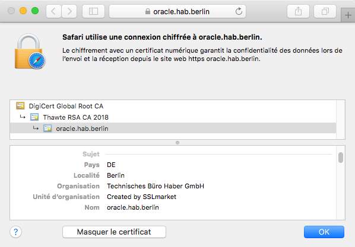The height and width of the screenshot is (247, 355).
Task: Select Thawte RSA CA 2018 in the chain
Action: point(173,117)
